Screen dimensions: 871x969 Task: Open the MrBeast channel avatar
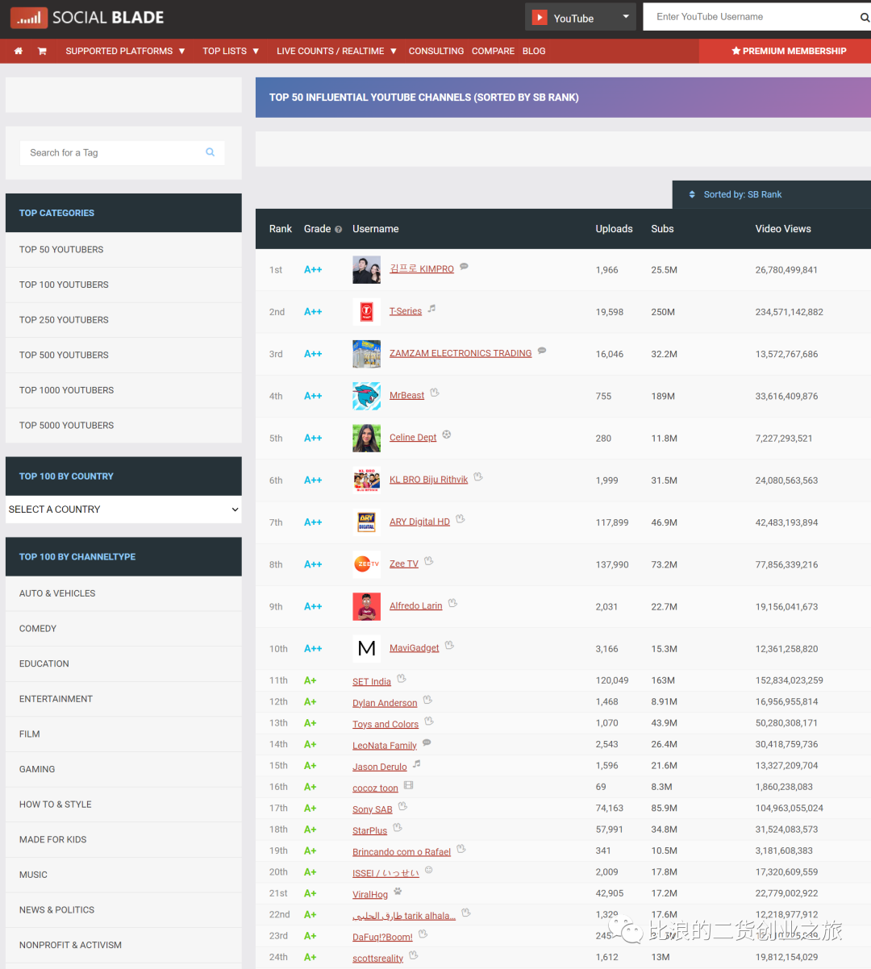[x=366, y=396]
